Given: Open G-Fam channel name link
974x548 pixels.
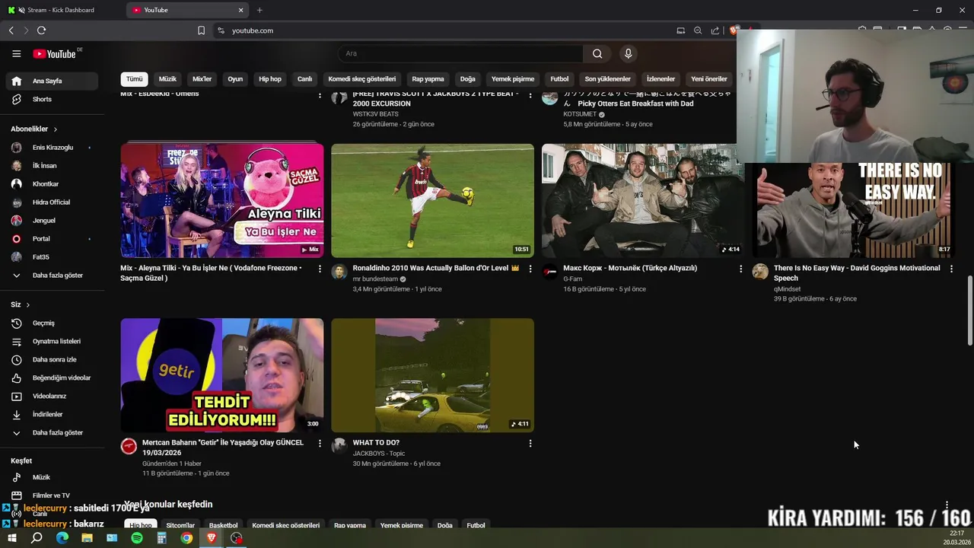Looking at the screenshot, I should 572,279.
